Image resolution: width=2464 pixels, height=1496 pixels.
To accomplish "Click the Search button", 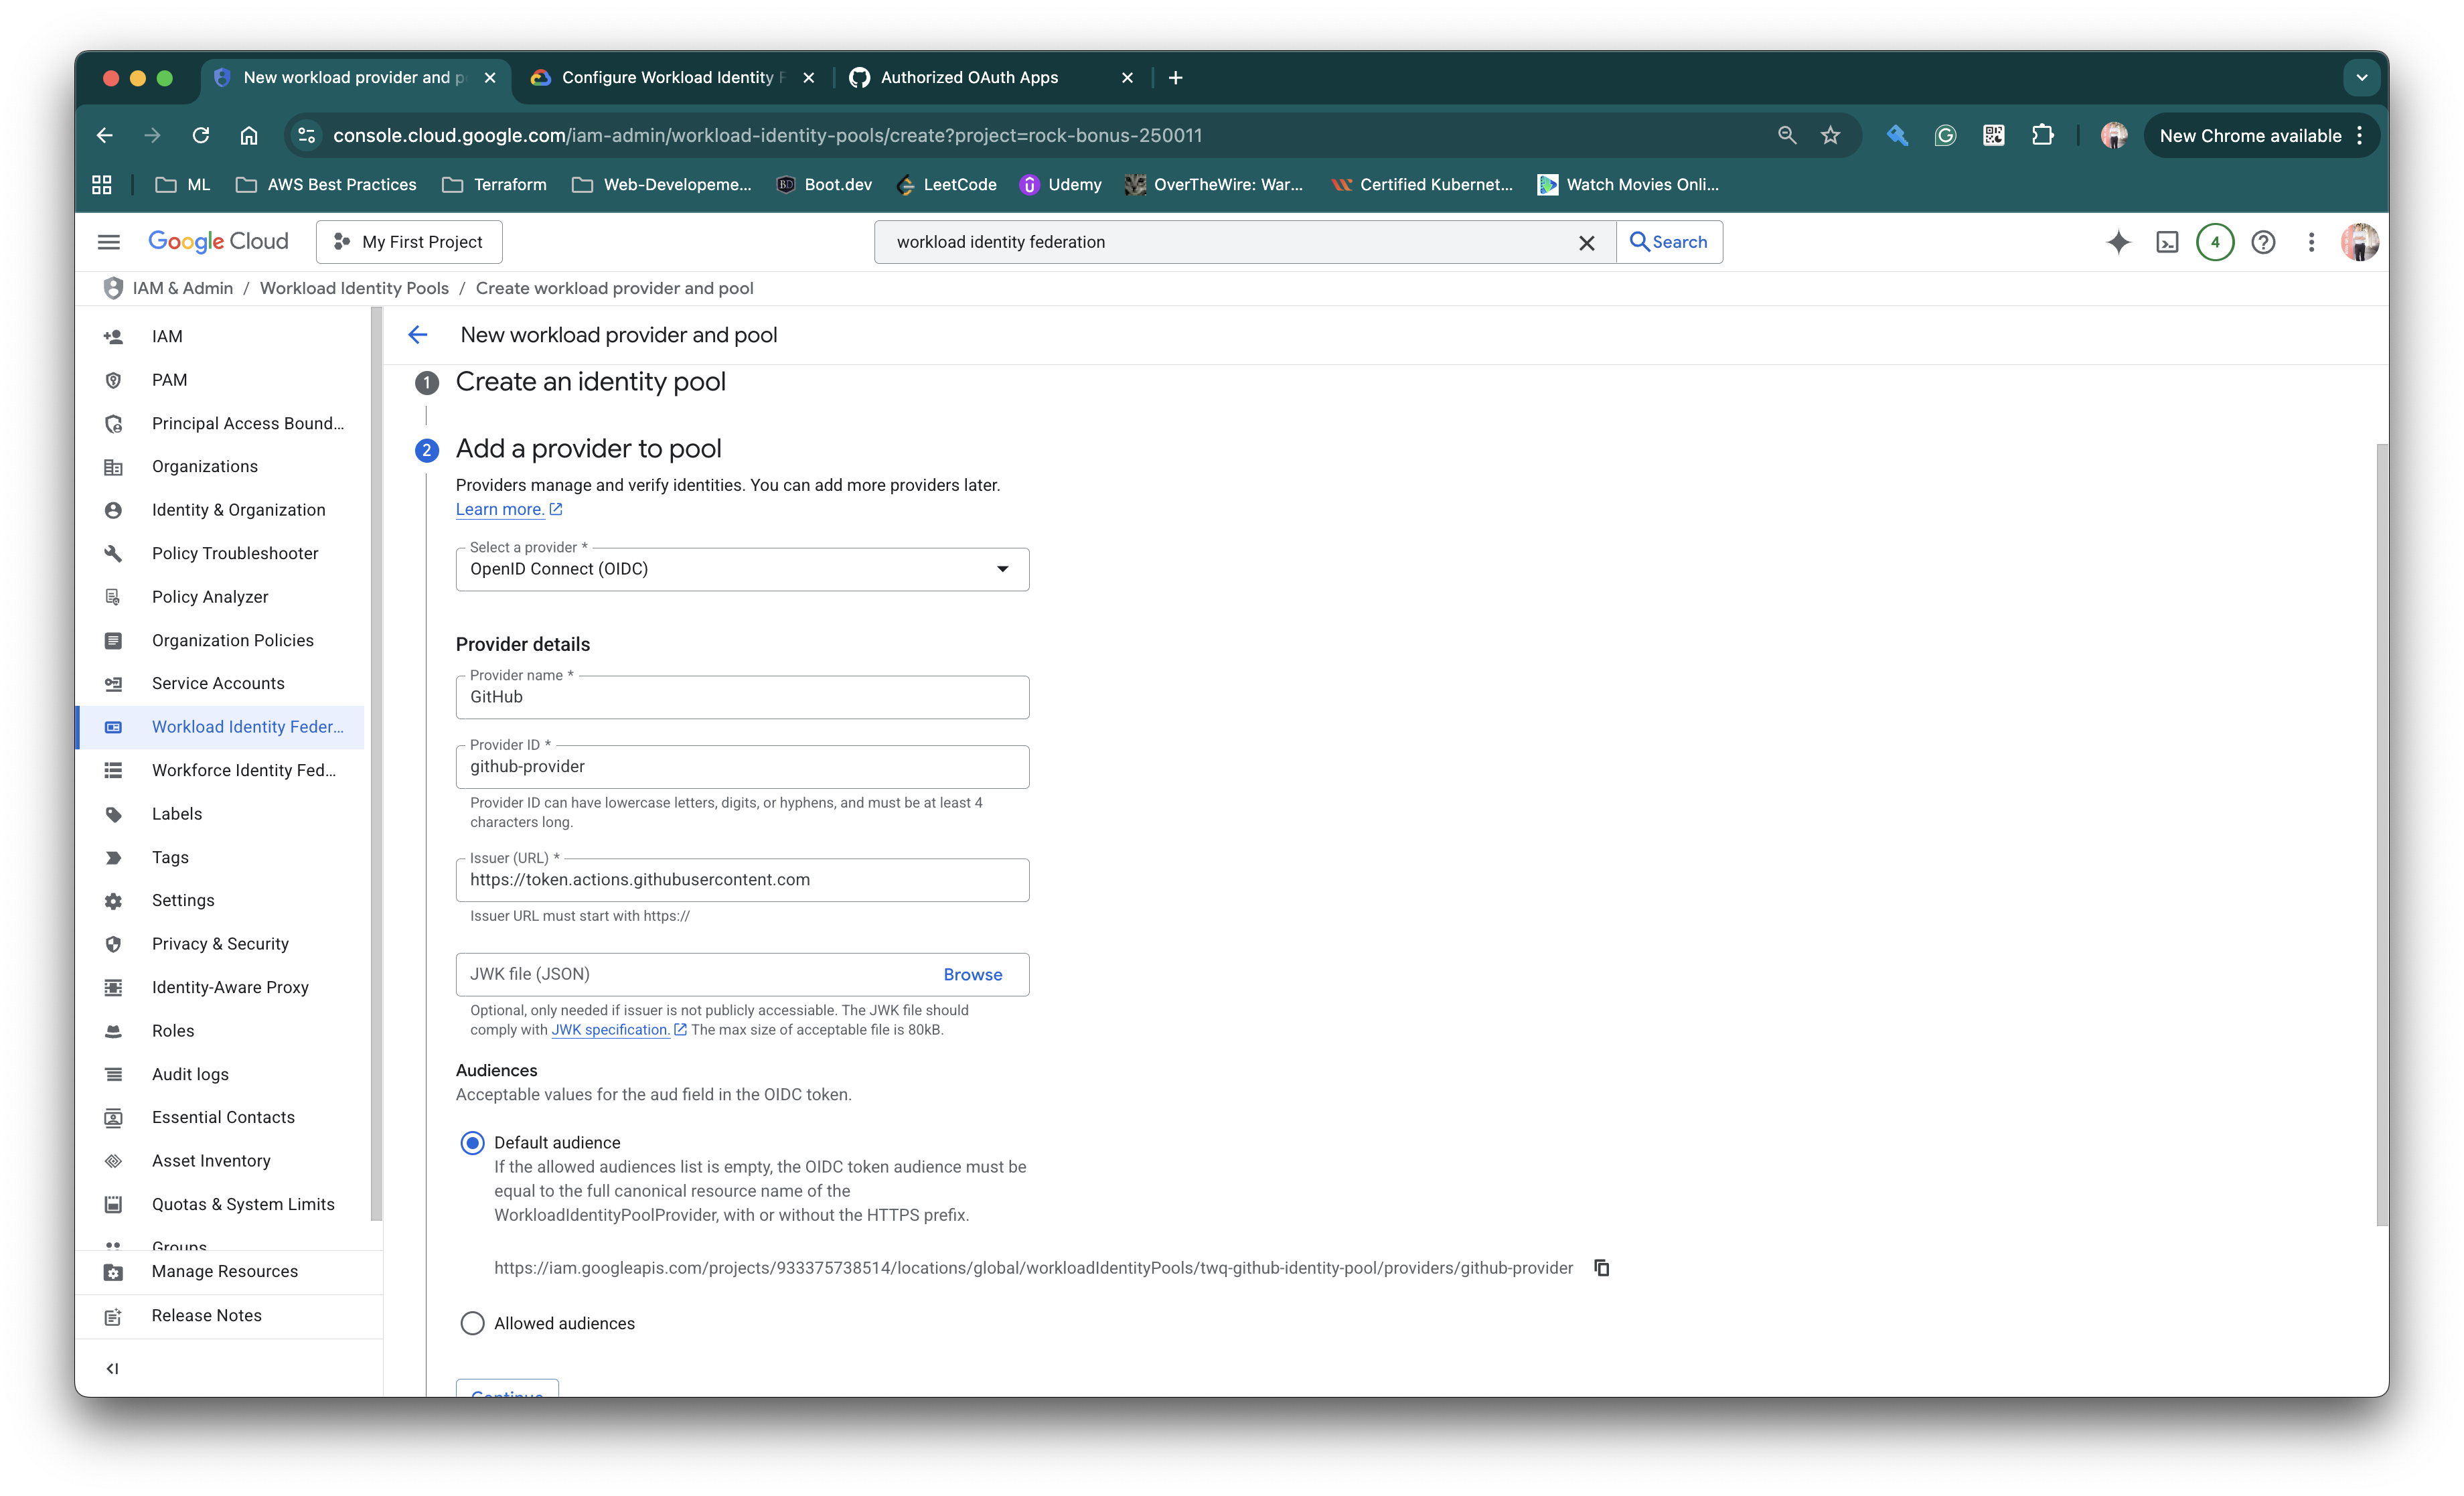I will tap(1669, 242).
